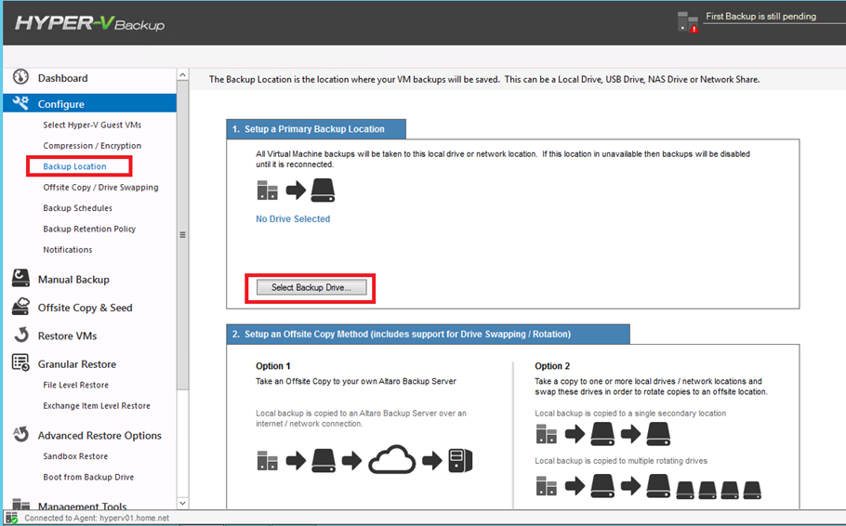Click the drive icon above No Drive Selected
This screenshot has height=526, width=846.
tap(324, 191)
